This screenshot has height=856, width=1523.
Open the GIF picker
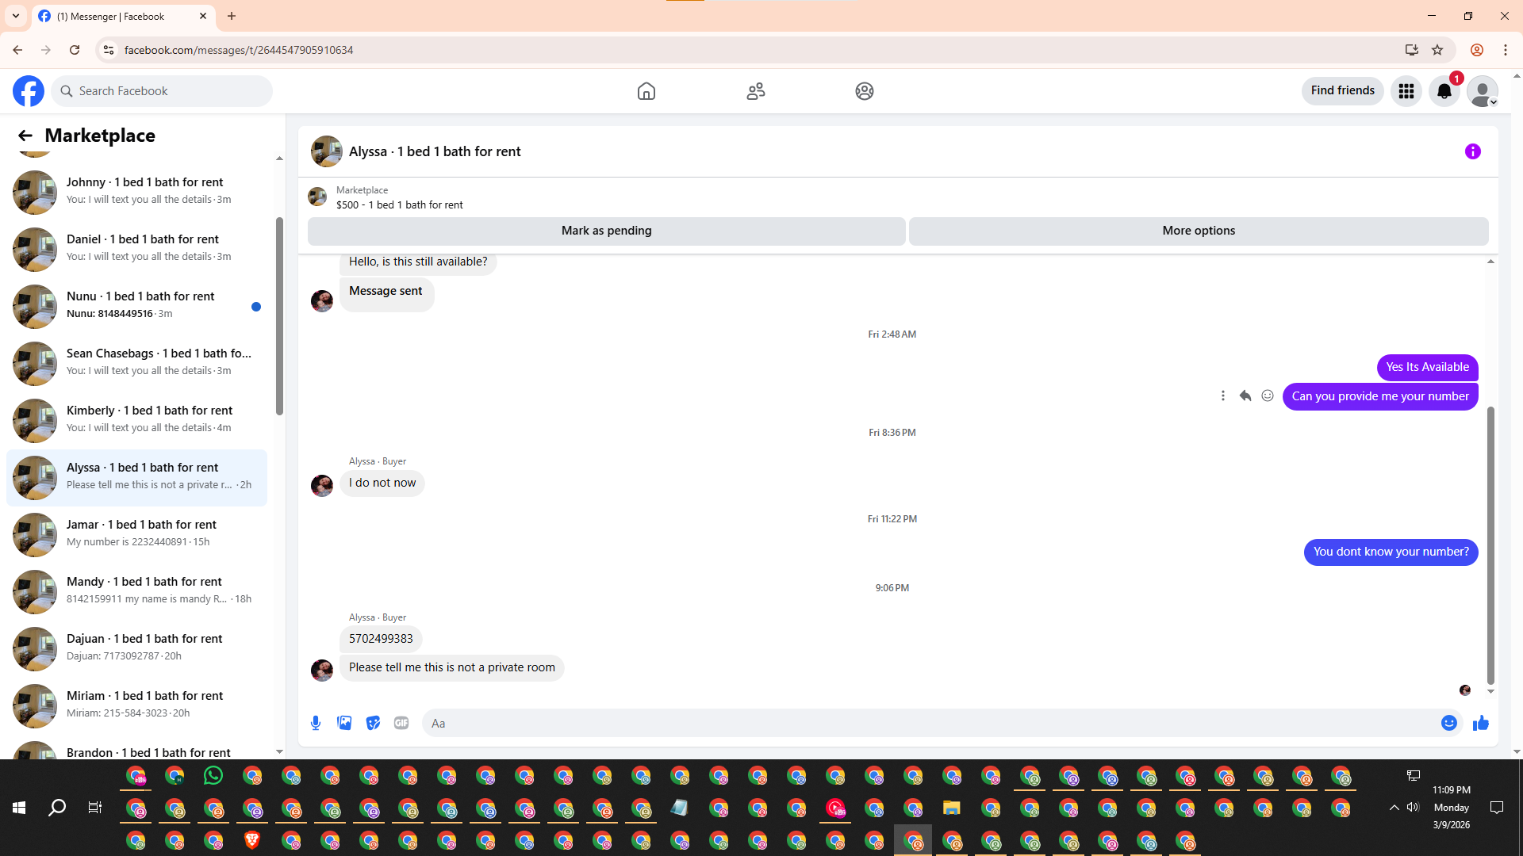tap(401, 723)
